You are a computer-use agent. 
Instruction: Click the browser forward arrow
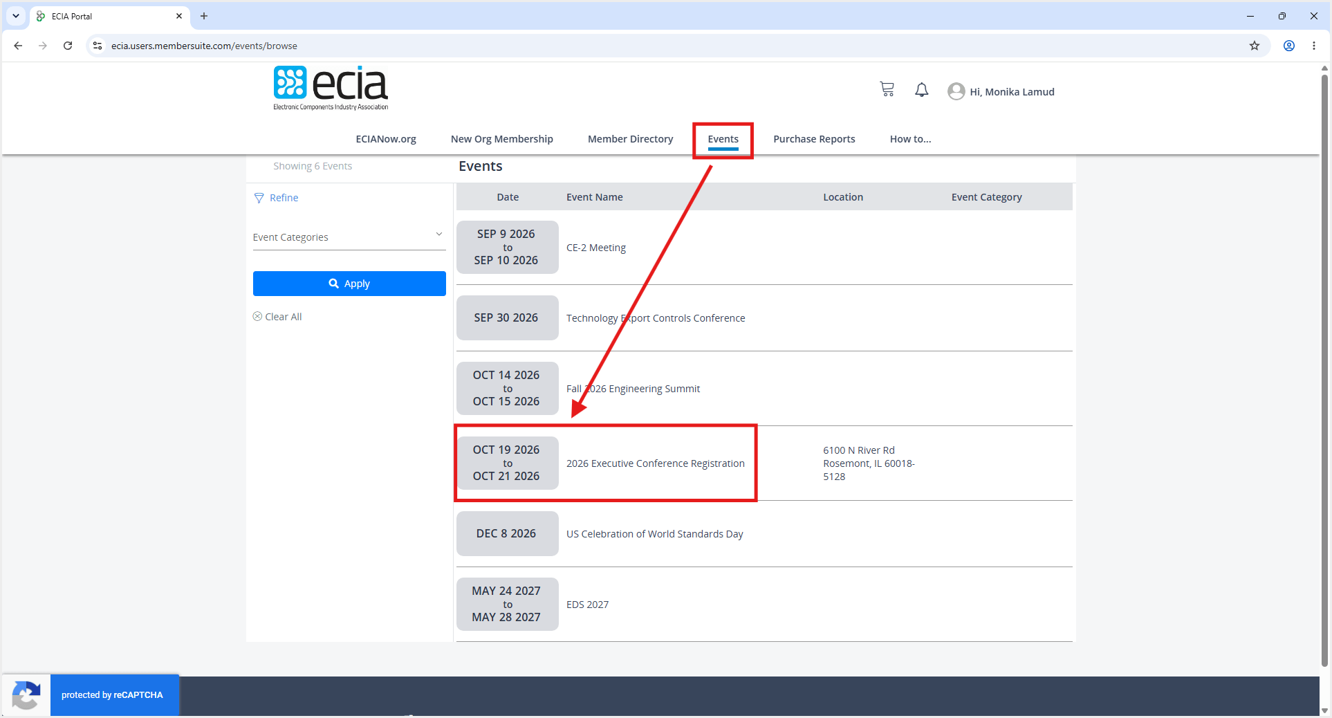[x=43, y=46]
